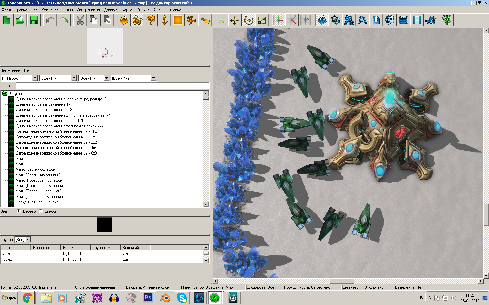This screenshot has height=305, width=489.
Task: Select the Regions layer orange square
Action: coord(178,20)
